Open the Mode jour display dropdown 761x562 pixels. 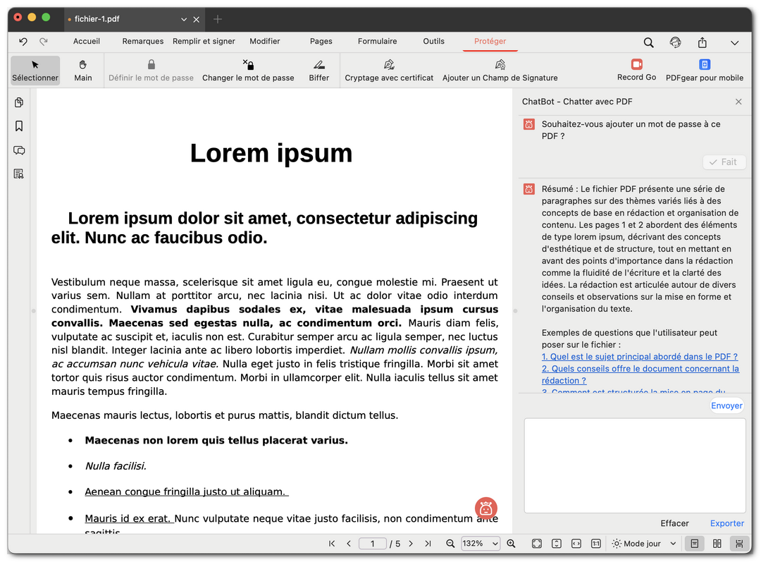[x=643, y=544]
